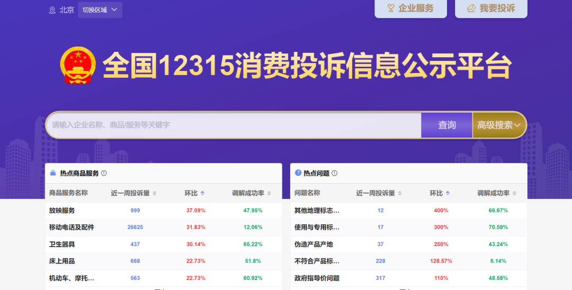Click the question mark icon beside 热点问题
This screenshot has width=572, height=290.
point(298,173)
